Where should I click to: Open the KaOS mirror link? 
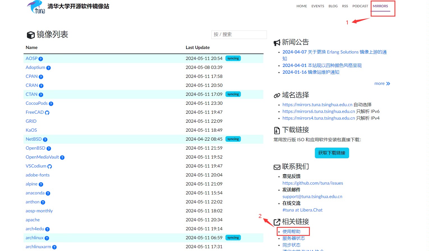[x=31, y=130]
